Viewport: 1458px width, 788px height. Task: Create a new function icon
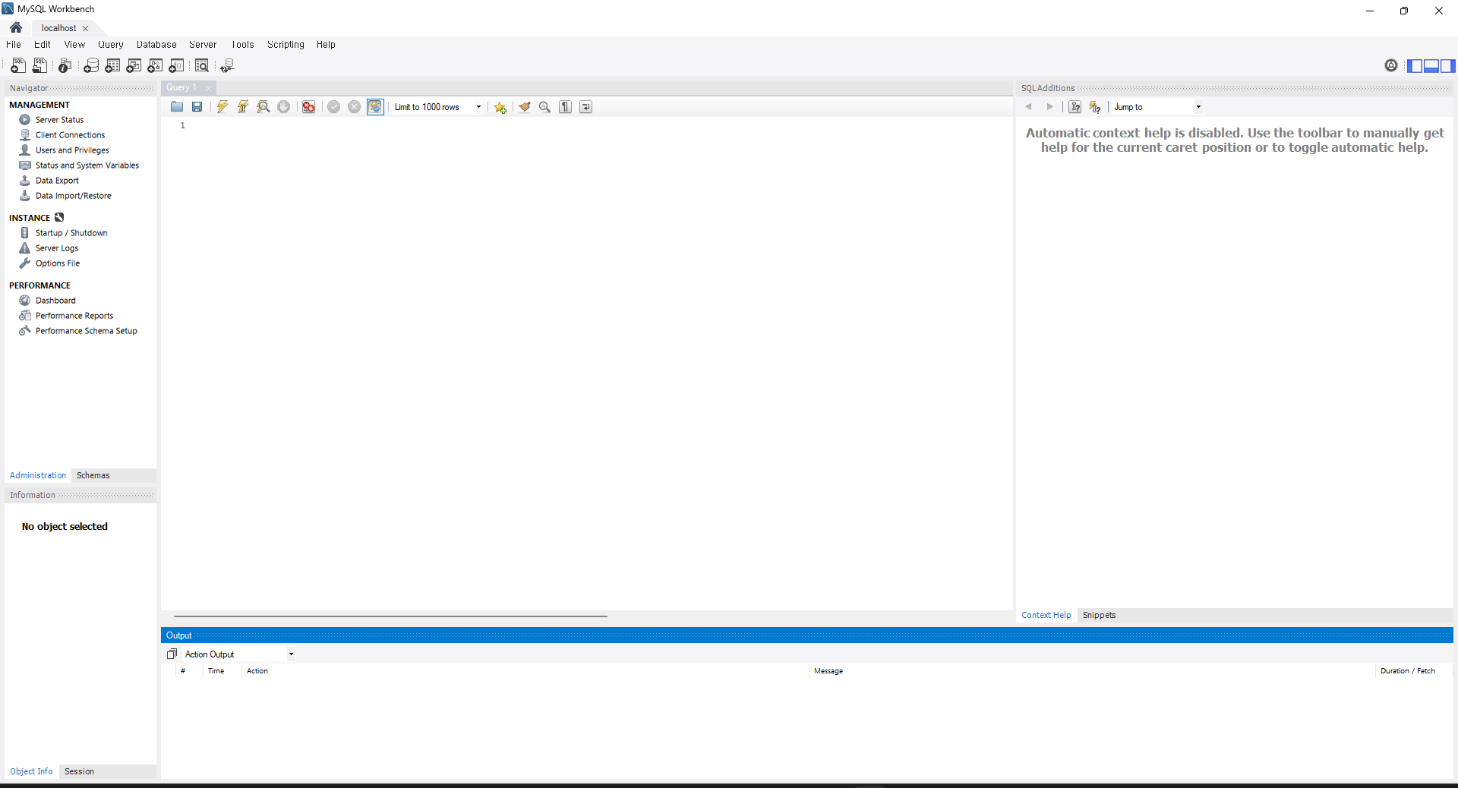pyautogui.click(x=176, y=66)
